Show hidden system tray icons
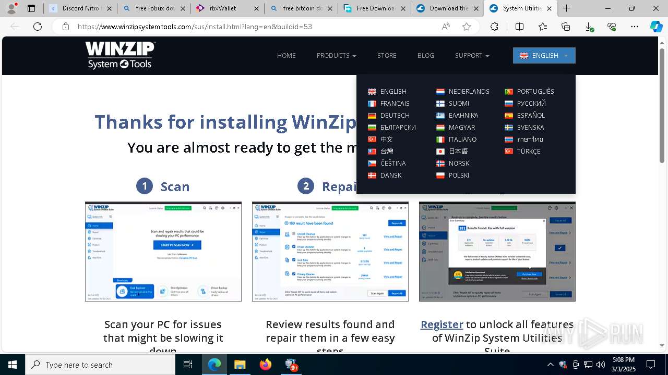The image size is (668, 375). click(x=550, y=365)
